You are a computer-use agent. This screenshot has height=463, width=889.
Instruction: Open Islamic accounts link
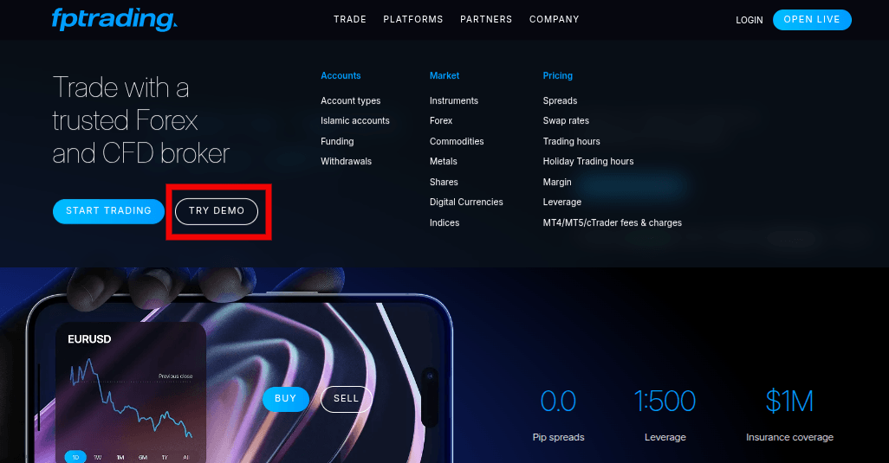pyautogui.click(x=355, y=120)
